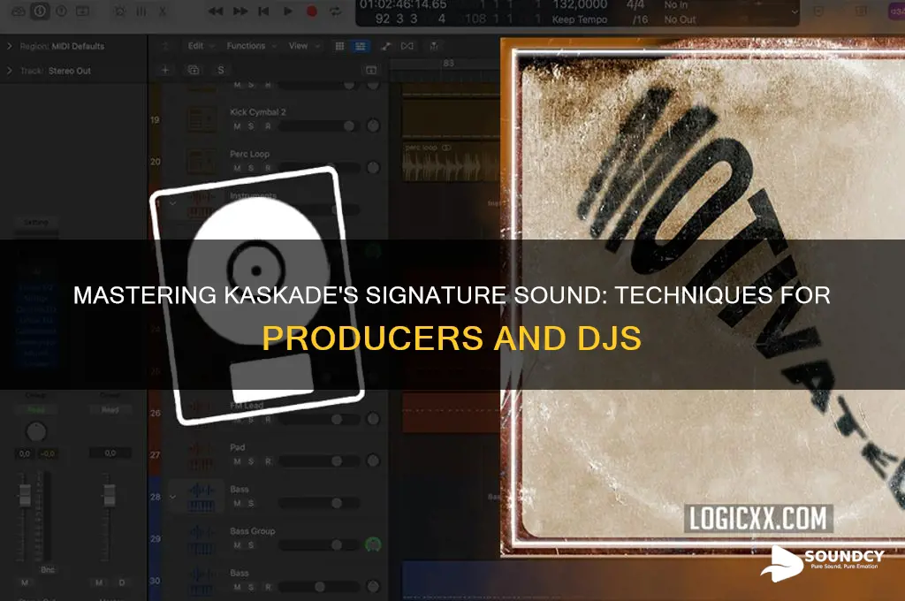Switch to grid view icon in tracks menu bar
The width and height of the screenshot is (905, 601).
tap(340, 46)
